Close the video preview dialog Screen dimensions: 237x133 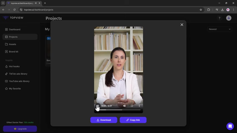pos(182,25)
